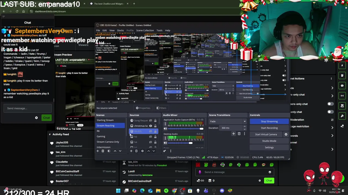The width and height of the screenshot is (348, 195).
Task: Add a scene transition with the plus icon
Action: (234, 134)
